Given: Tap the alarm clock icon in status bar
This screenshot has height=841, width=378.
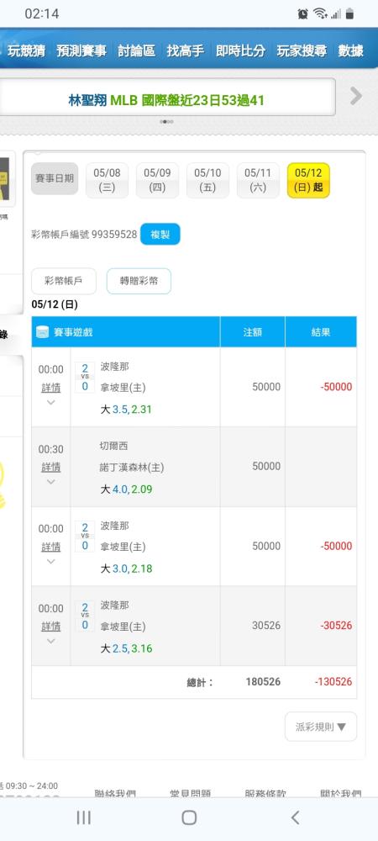Looking at the screenshot, I should pos(303,14).
